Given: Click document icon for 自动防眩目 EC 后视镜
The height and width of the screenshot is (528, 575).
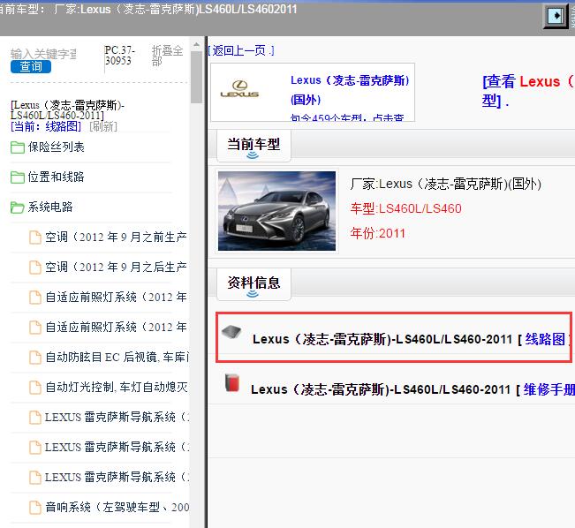Looking at the screenshot, I should (x=34, y=357).
